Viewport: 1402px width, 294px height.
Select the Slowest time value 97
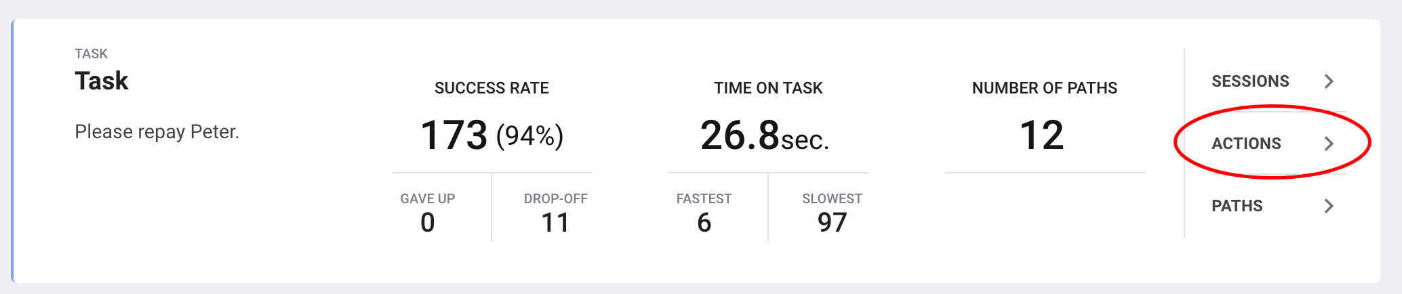pyautogui.click(x=832, y=222)
